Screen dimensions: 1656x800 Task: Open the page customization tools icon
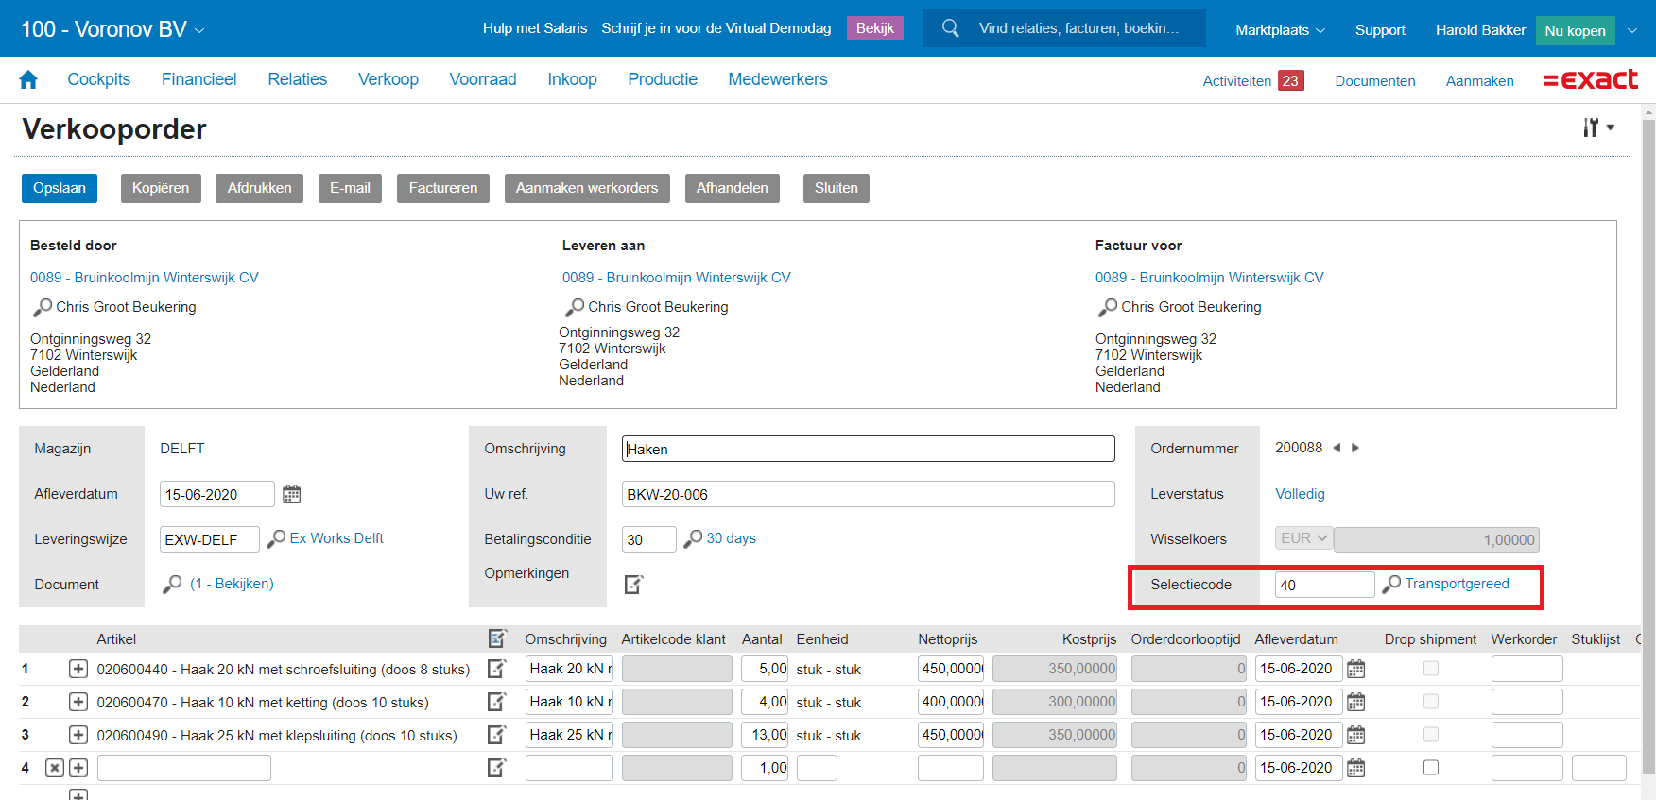click(1598, 128)
